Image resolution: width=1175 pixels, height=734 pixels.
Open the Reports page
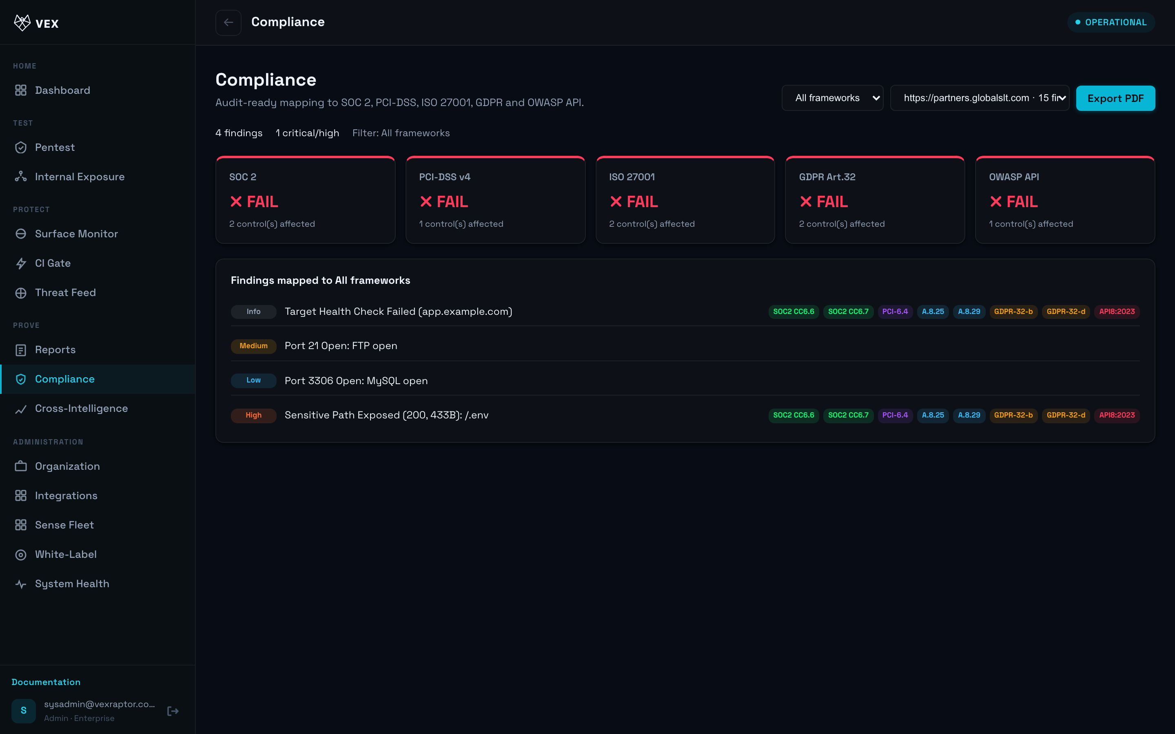pyautogui.click(x=98, y=350)
